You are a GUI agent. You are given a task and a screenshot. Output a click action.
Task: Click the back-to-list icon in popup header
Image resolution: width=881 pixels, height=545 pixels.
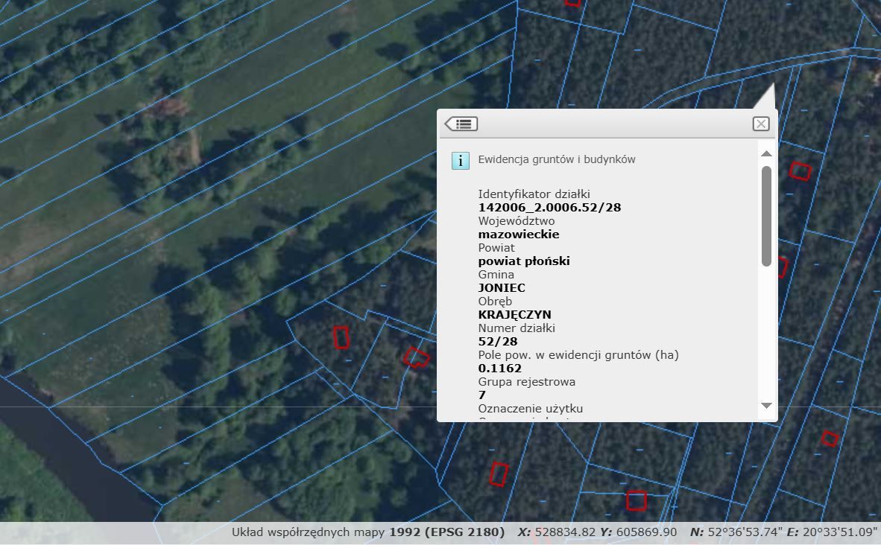click(x=461, y=124)
